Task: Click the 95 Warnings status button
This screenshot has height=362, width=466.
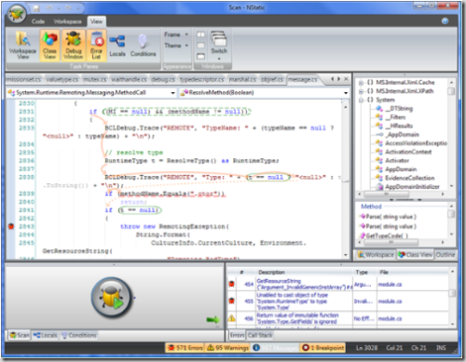Action: coord(228,348)
